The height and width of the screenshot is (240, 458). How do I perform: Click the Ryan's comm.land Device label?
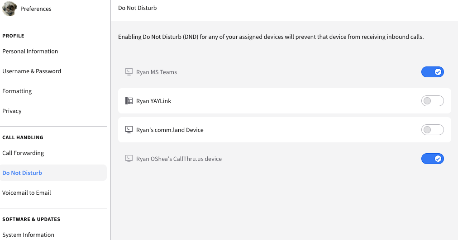(x=170, y=130)
